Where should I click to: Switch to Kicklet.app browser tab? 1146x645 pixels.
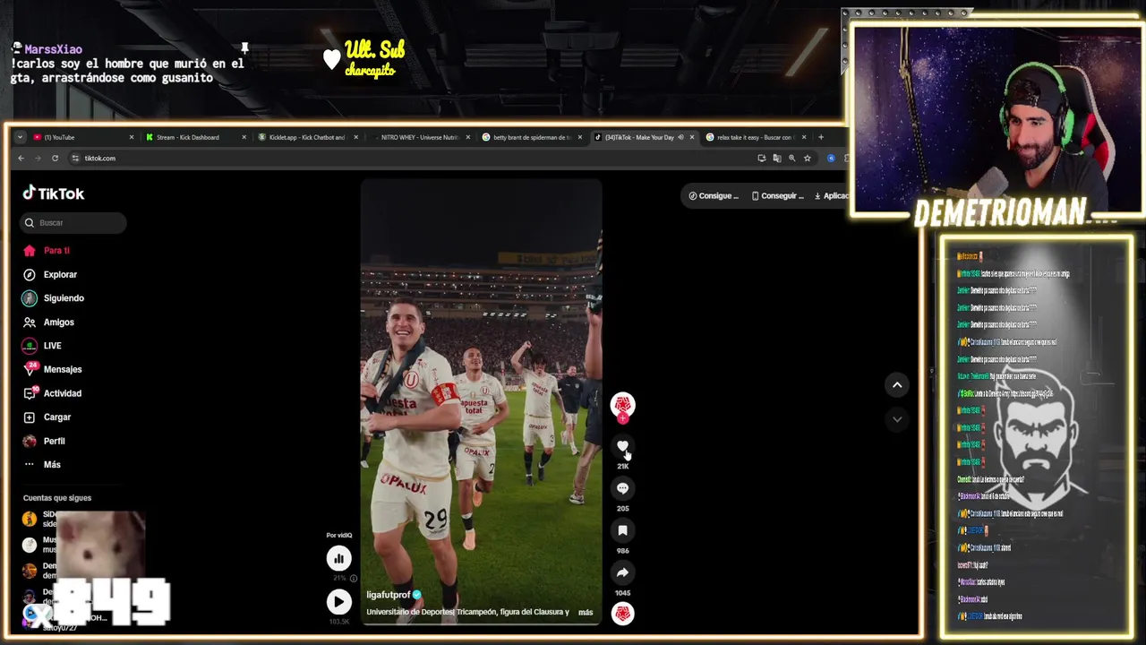(307, 137)
